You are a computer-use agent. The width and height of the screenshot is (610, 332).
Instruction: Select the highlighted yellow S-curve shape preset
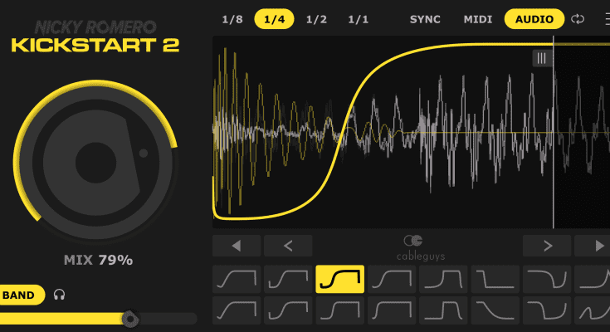[x=340, y=280]
